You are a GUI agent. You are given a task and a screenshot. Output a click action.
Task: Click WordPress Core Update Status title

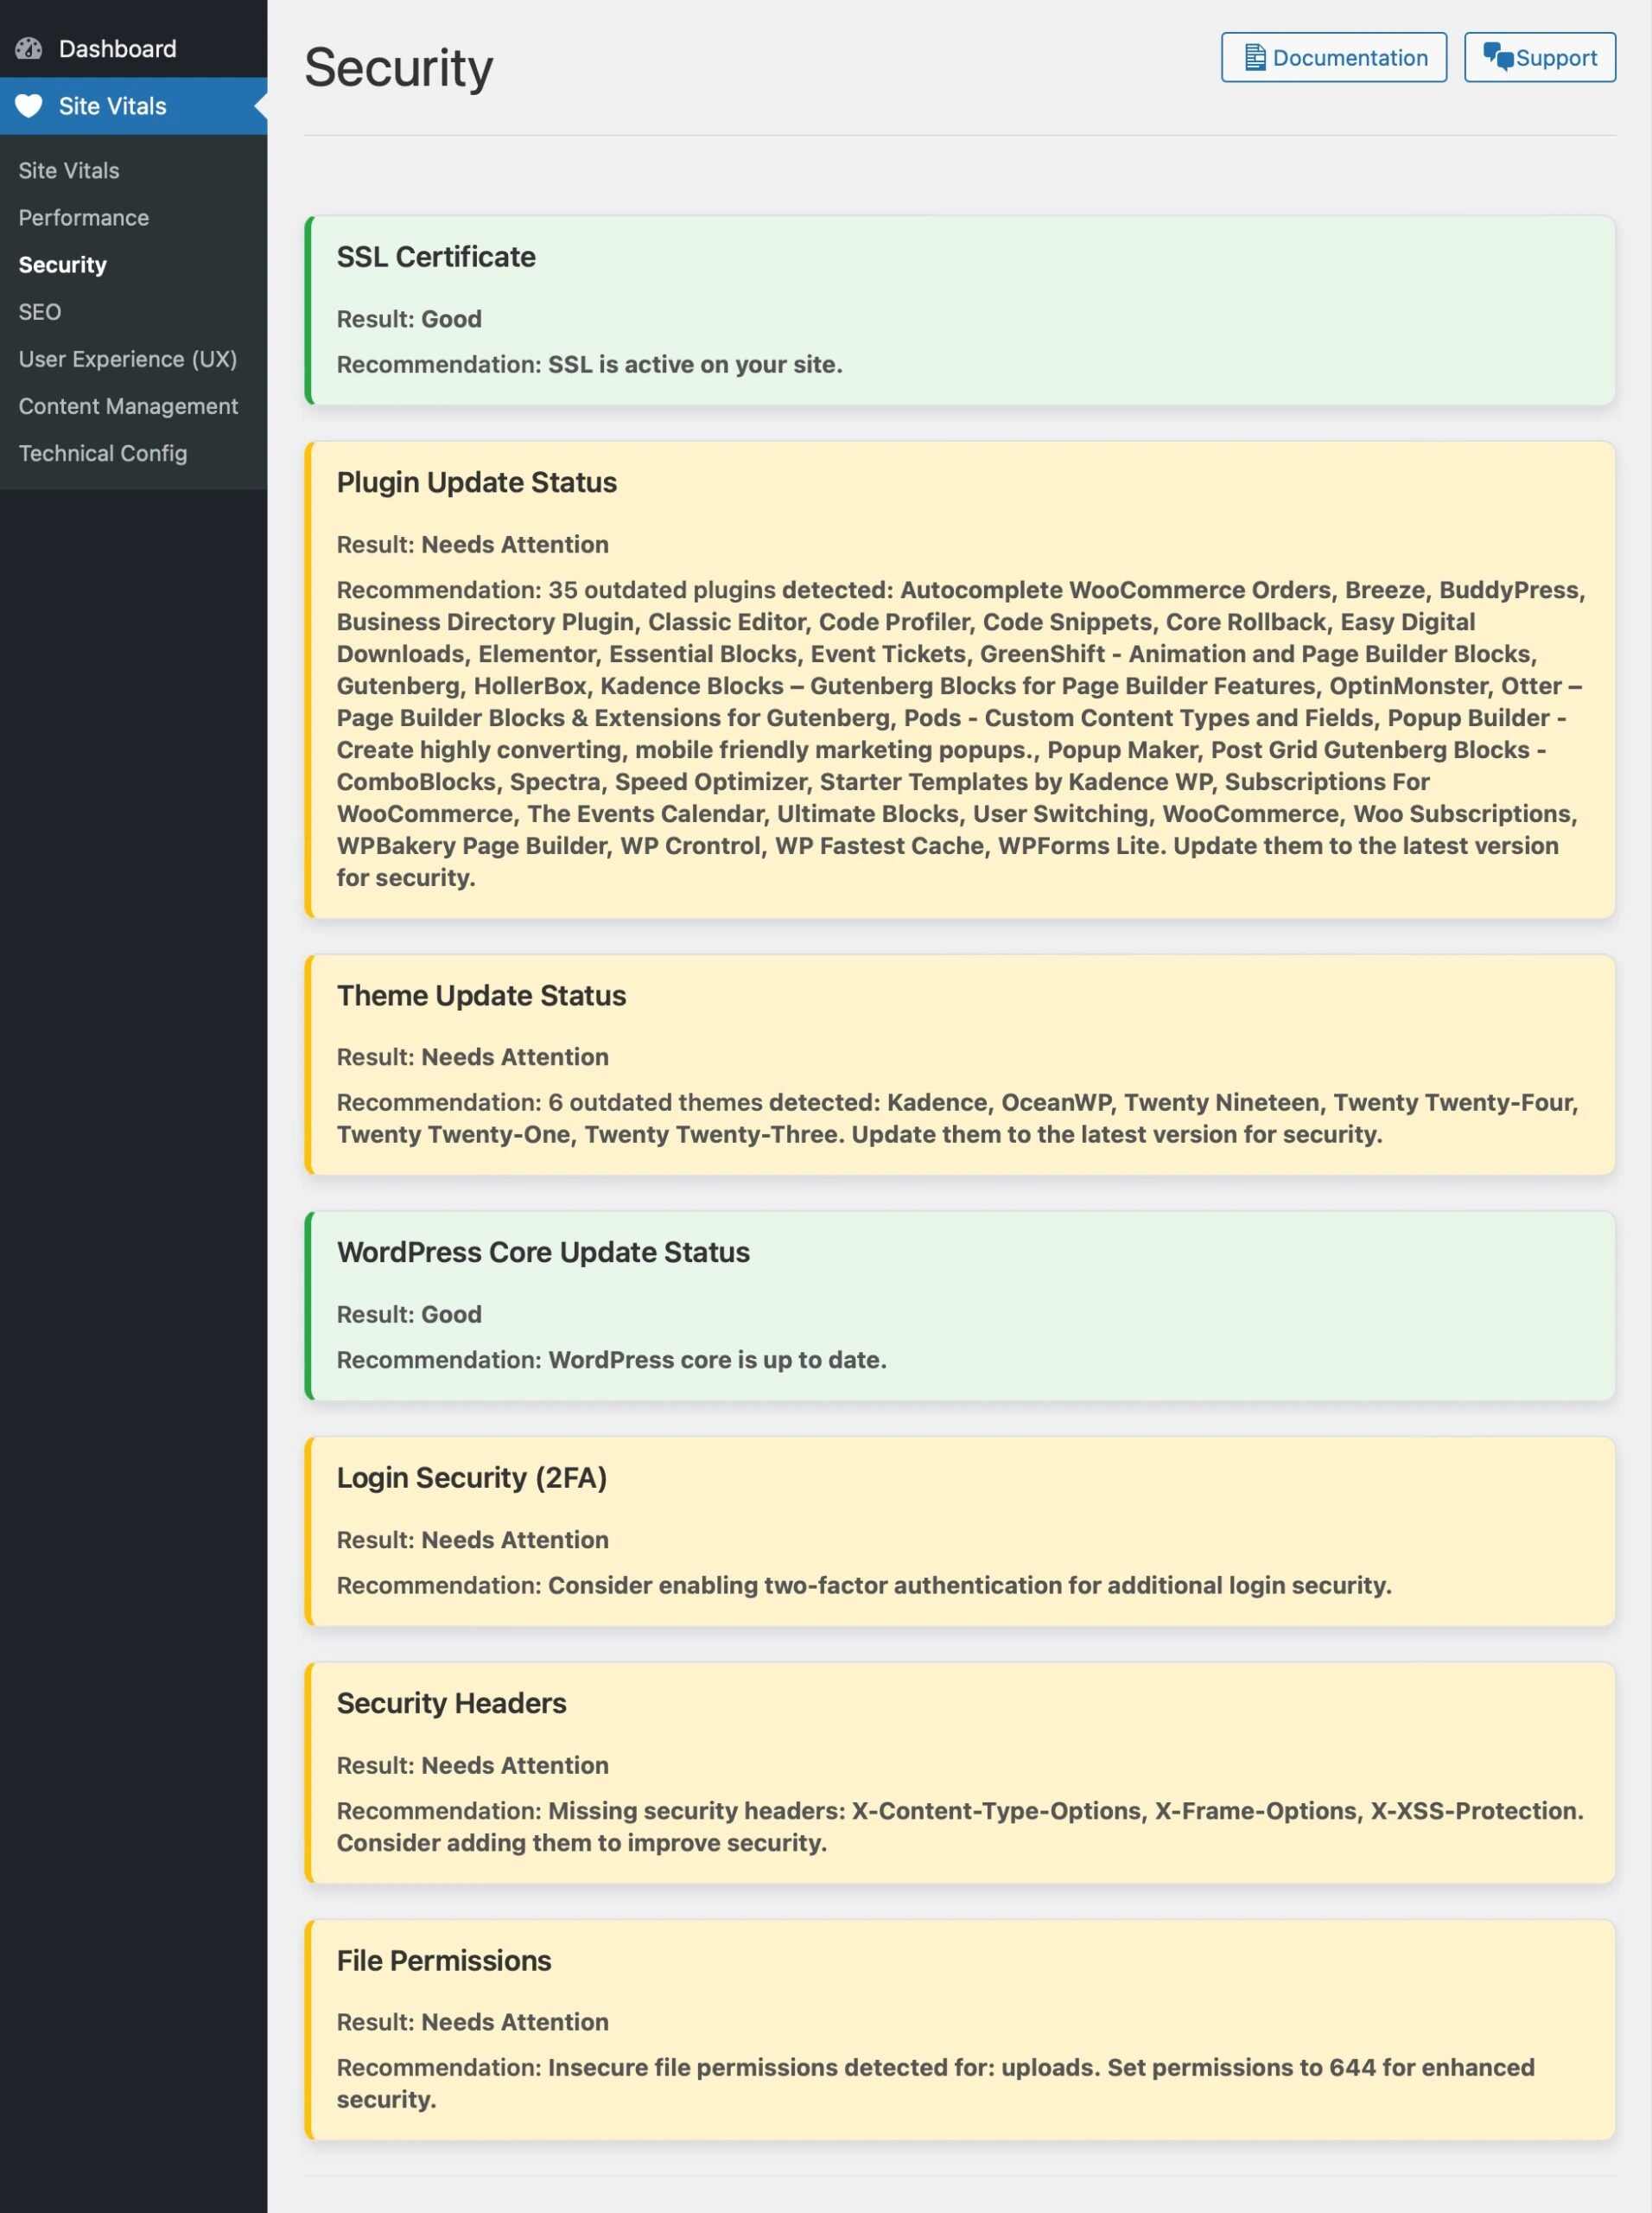pos(543,1253)
